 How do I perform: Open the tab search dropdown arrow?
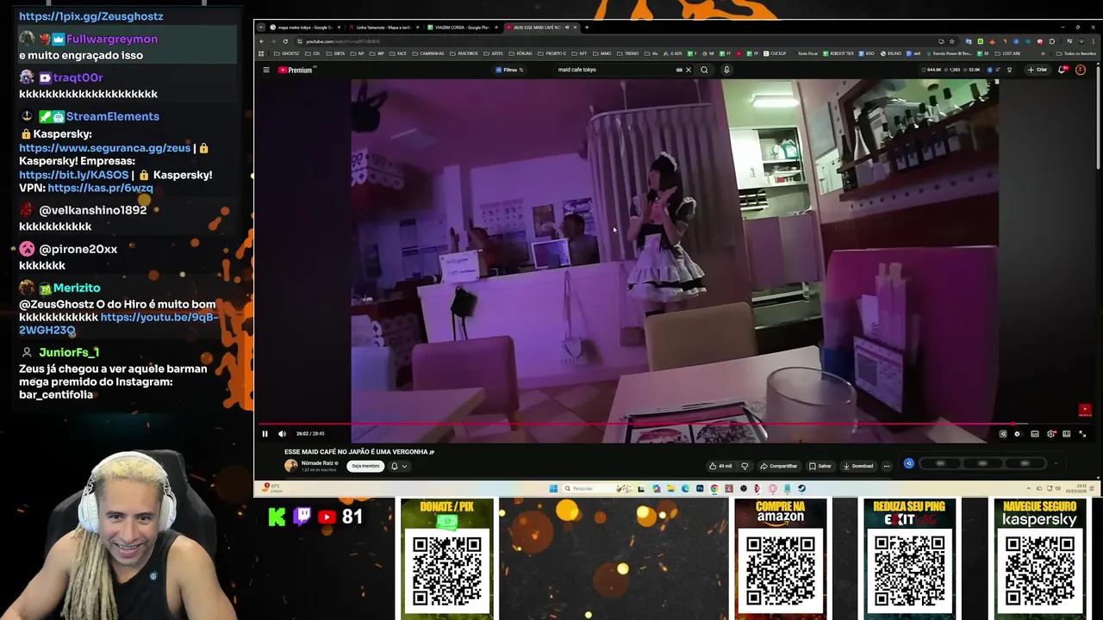click(x=261, y=27)
